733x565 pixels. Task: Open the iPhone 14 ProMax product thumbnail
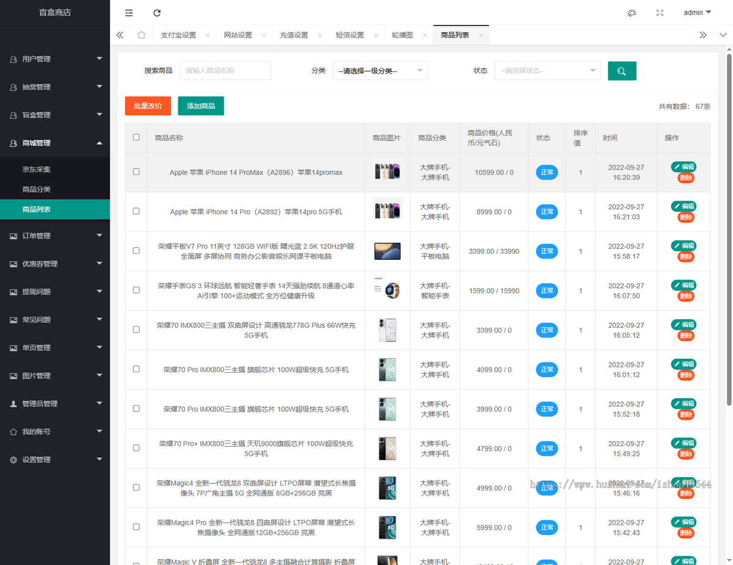[387, 171]
